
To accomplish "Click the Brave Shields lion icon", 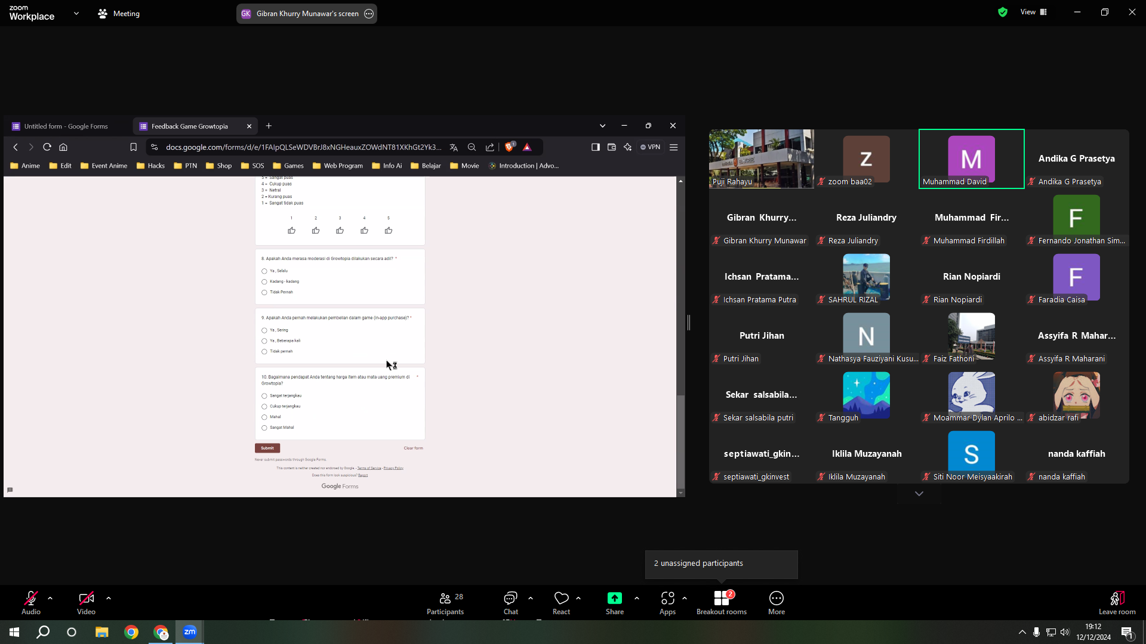I will click(509, 147).
